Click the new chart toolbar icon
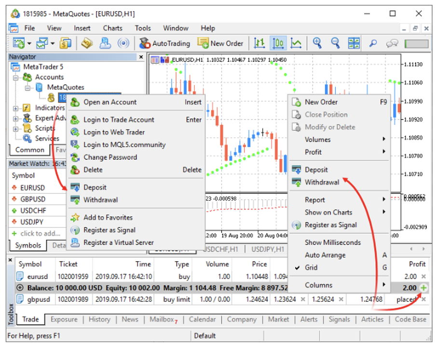 19,43
